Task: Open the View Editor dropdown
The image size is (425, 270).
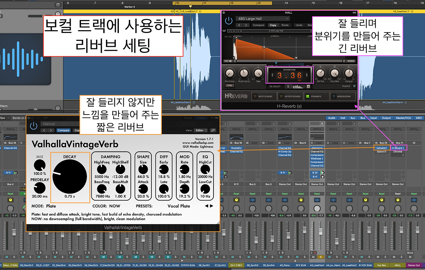Action: point(201,130)
